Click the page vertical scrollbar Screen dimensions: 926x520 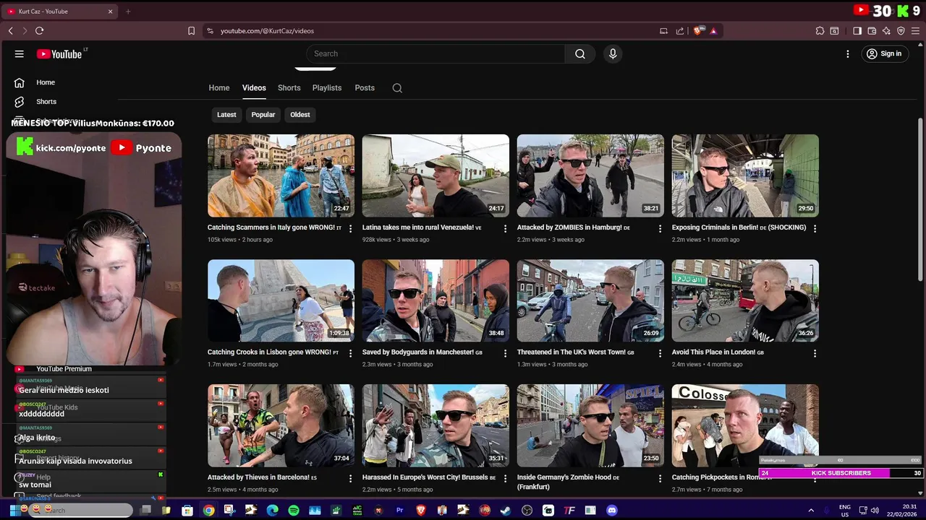920,199
